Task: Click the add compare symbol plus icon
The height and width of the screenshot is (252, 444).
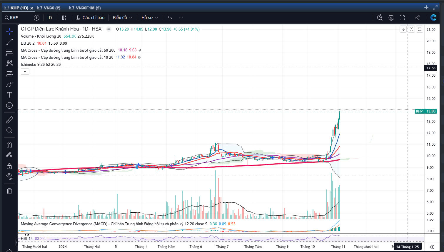Action: point(36,18)
